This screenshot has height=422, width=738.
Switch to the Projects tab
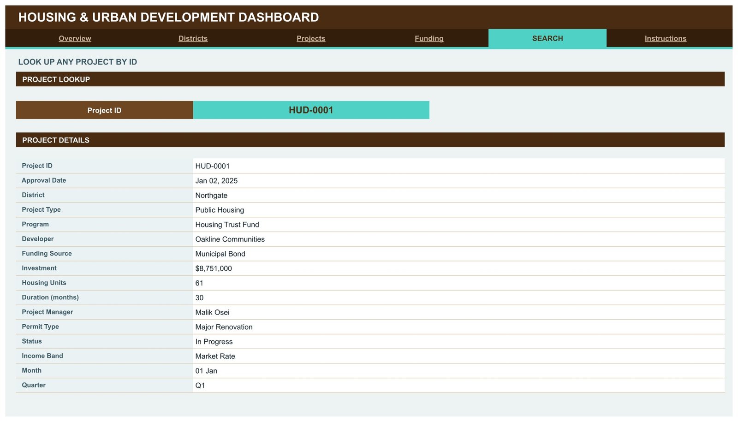coord(311,38)
